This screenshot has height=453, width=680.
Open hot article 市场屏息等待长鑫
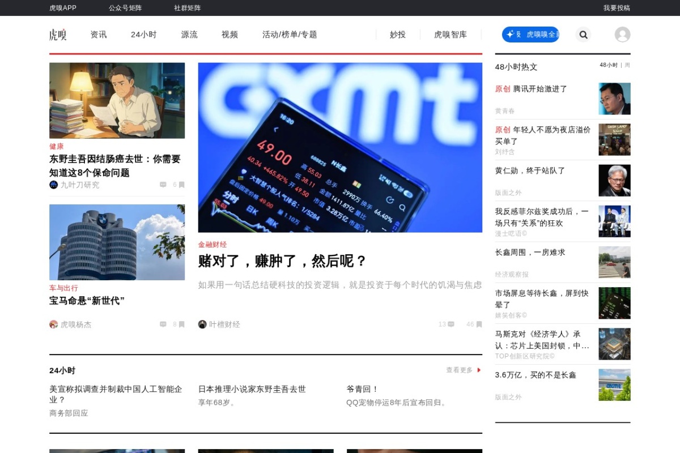(x=542, y=298)
